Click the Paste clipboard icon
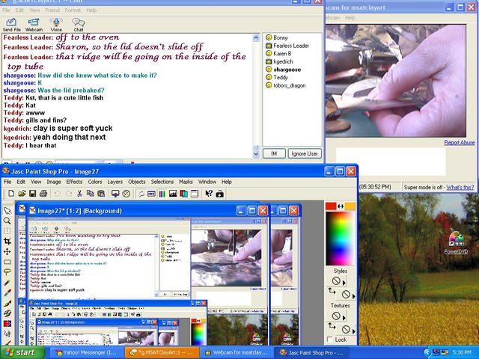Viewport: 479px width, 359px height. coord(101,194)
